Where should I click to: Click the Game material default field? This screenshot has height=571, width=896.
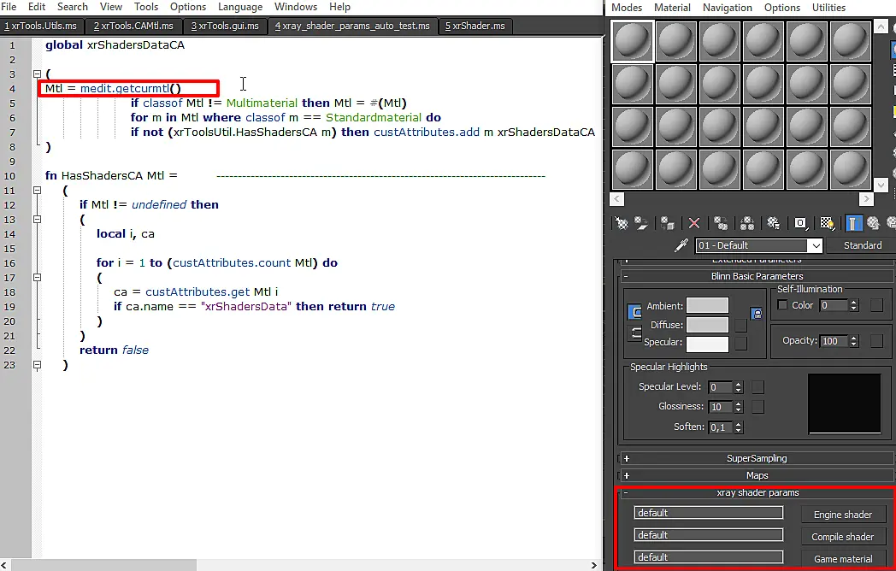pyautogui.click(x=709, y=557)
